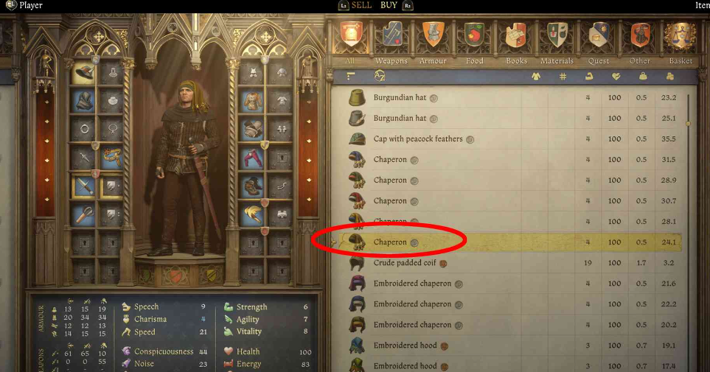Switch to the BUY tab

(389, 5)
